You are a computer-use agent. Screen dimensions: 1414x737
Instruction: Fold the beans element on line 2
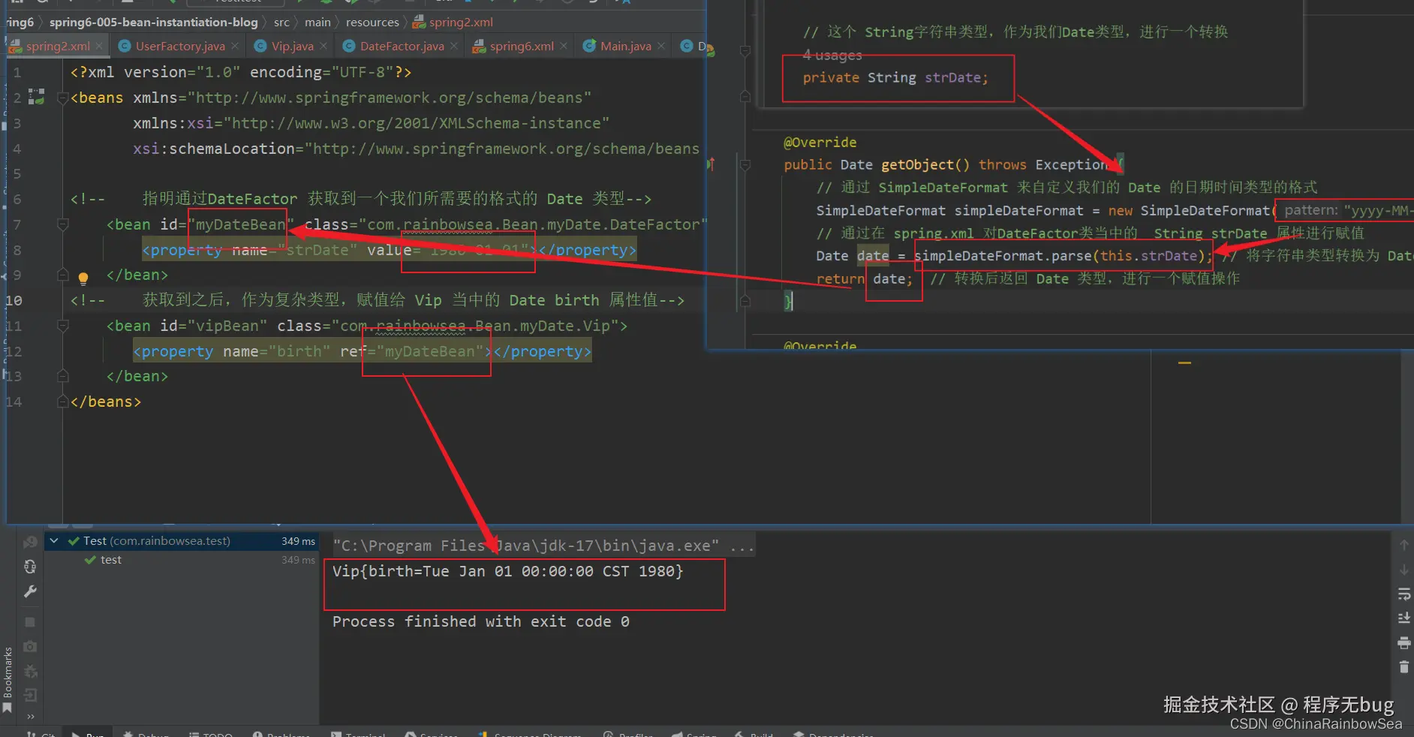pyautogui.click(x=63, y=98)
